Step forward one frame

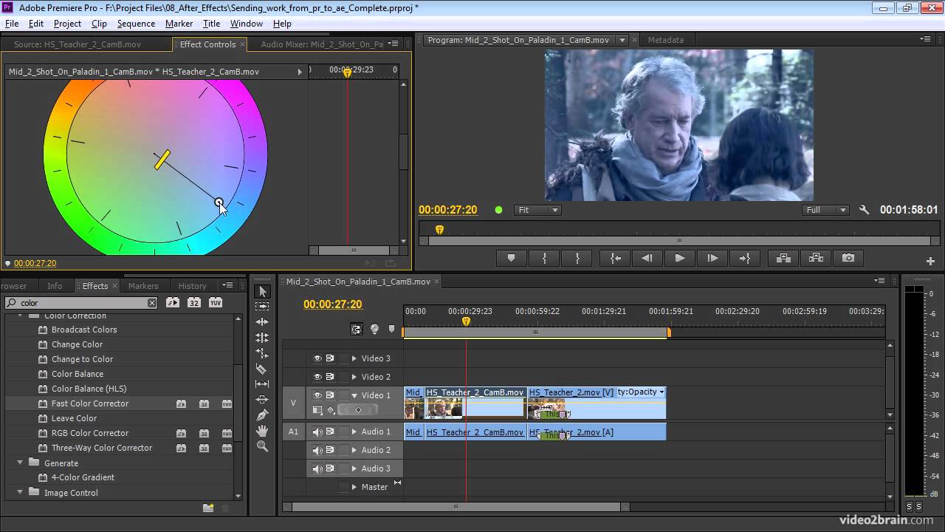click(x=712, y=258)
